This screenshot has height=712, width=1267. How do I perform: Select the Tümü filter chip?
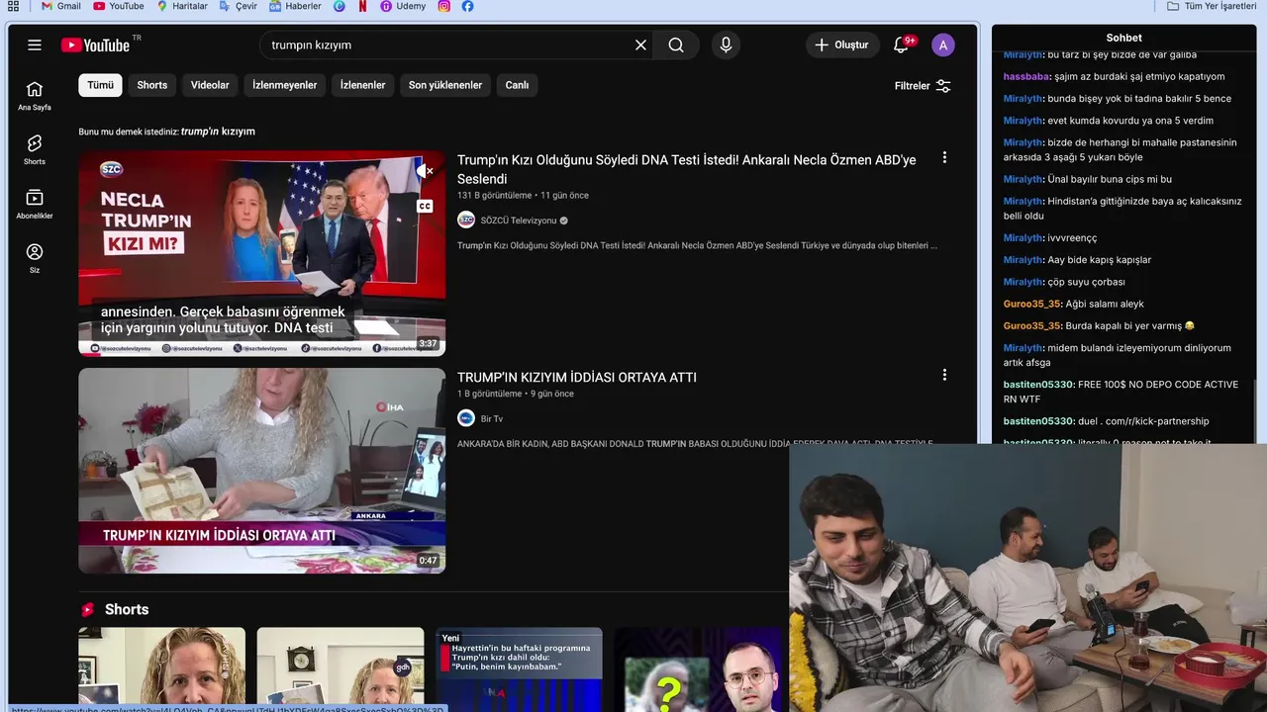click(100, 85)
